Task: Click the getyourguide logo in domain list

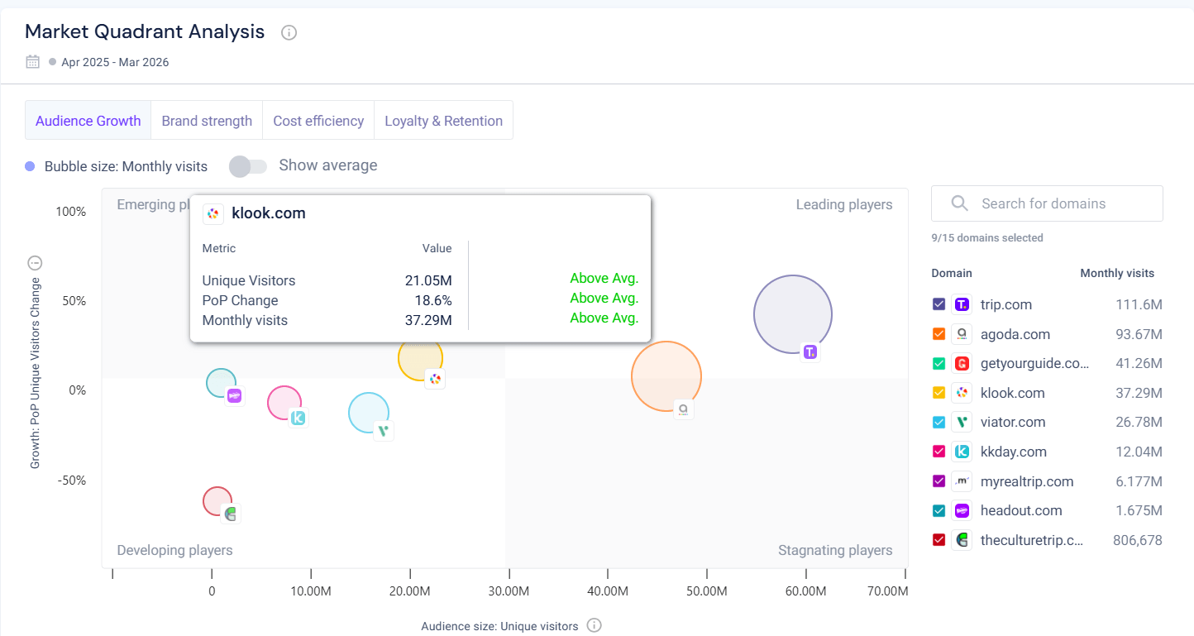Action: click(962, 363)
